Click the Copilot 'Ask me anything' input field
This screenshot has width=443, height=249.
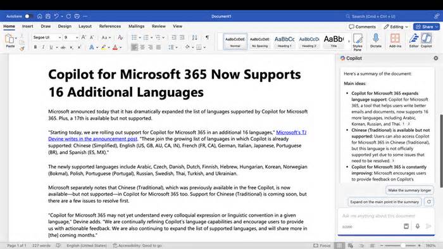point(378,216)
